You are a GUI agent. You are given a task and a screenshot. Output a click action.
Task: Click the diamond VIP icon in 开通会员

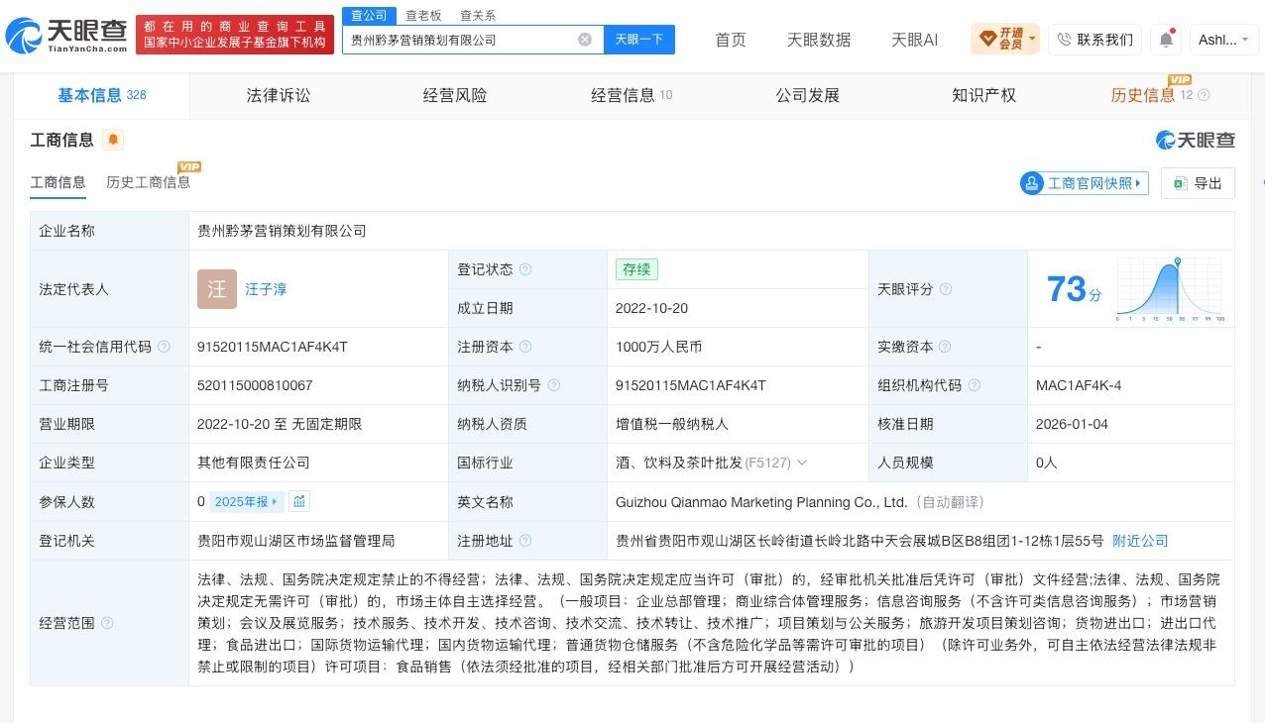click(x=987, y=40)
